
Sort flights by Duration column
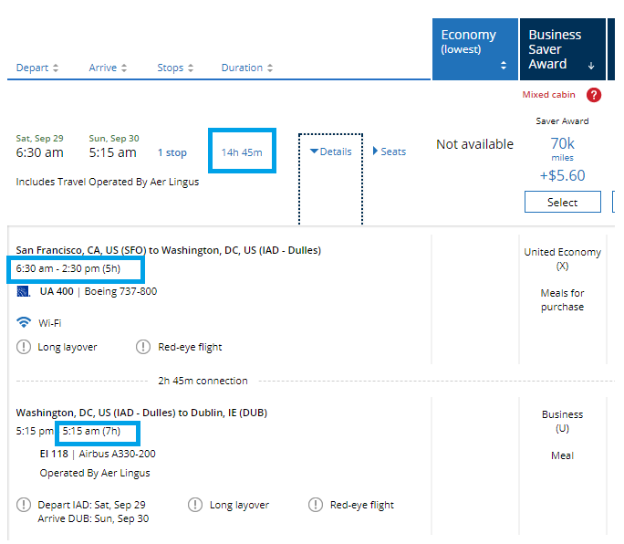pyautogui.click(x=246, y=68)
